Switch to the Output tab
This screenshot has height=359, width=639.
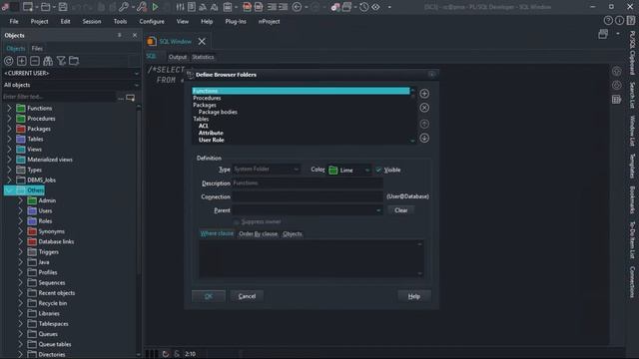click(178, 57)
